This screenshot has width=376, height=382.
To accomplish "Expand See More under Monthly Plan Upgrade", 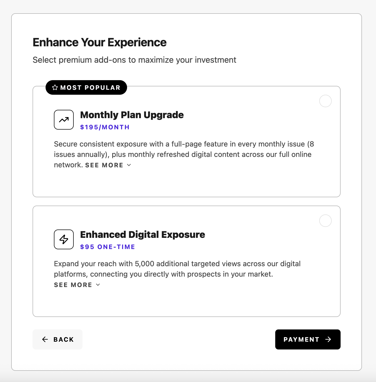I will [104, 165].
